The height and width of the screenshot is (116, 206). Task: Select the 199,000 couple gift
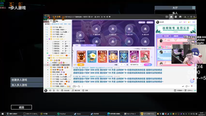pos(134,56)
